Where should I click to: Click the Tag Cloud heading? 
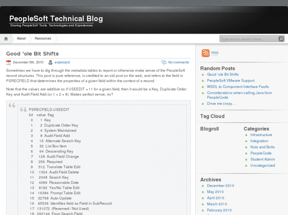tap(212, 116)
